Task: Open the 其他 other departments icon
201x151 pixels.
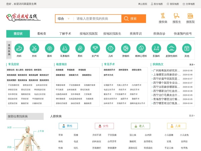Action: [x=187, y=48]
